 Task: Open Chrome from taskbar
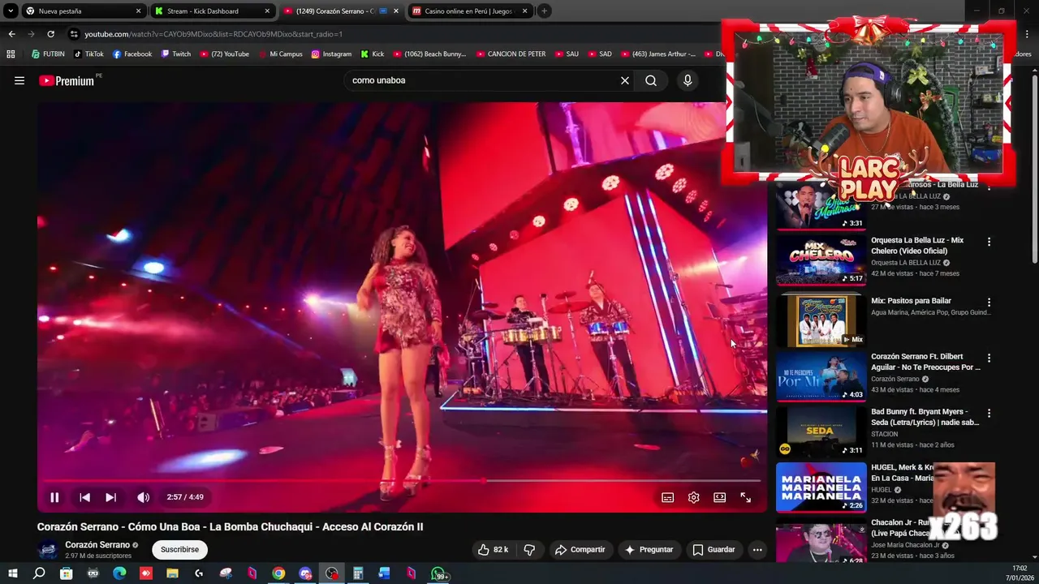coord(278,573)
